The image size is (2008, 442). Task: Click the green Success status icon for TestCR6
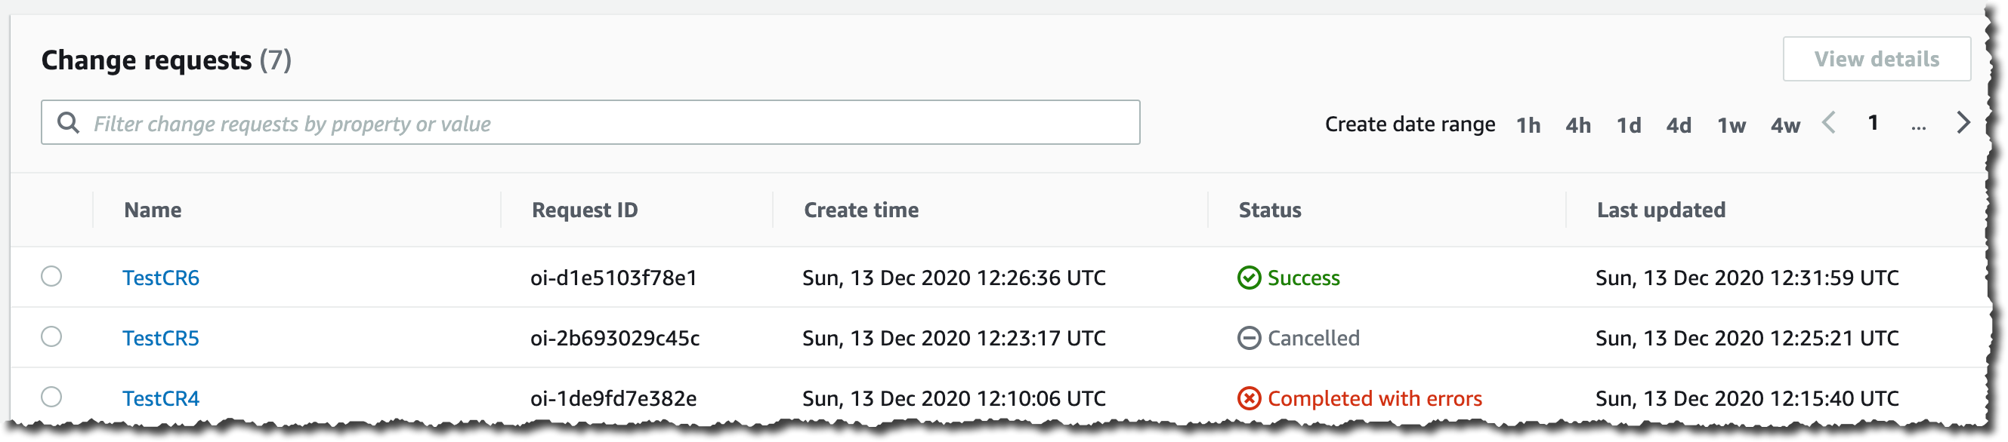(x=1249, y=278)
